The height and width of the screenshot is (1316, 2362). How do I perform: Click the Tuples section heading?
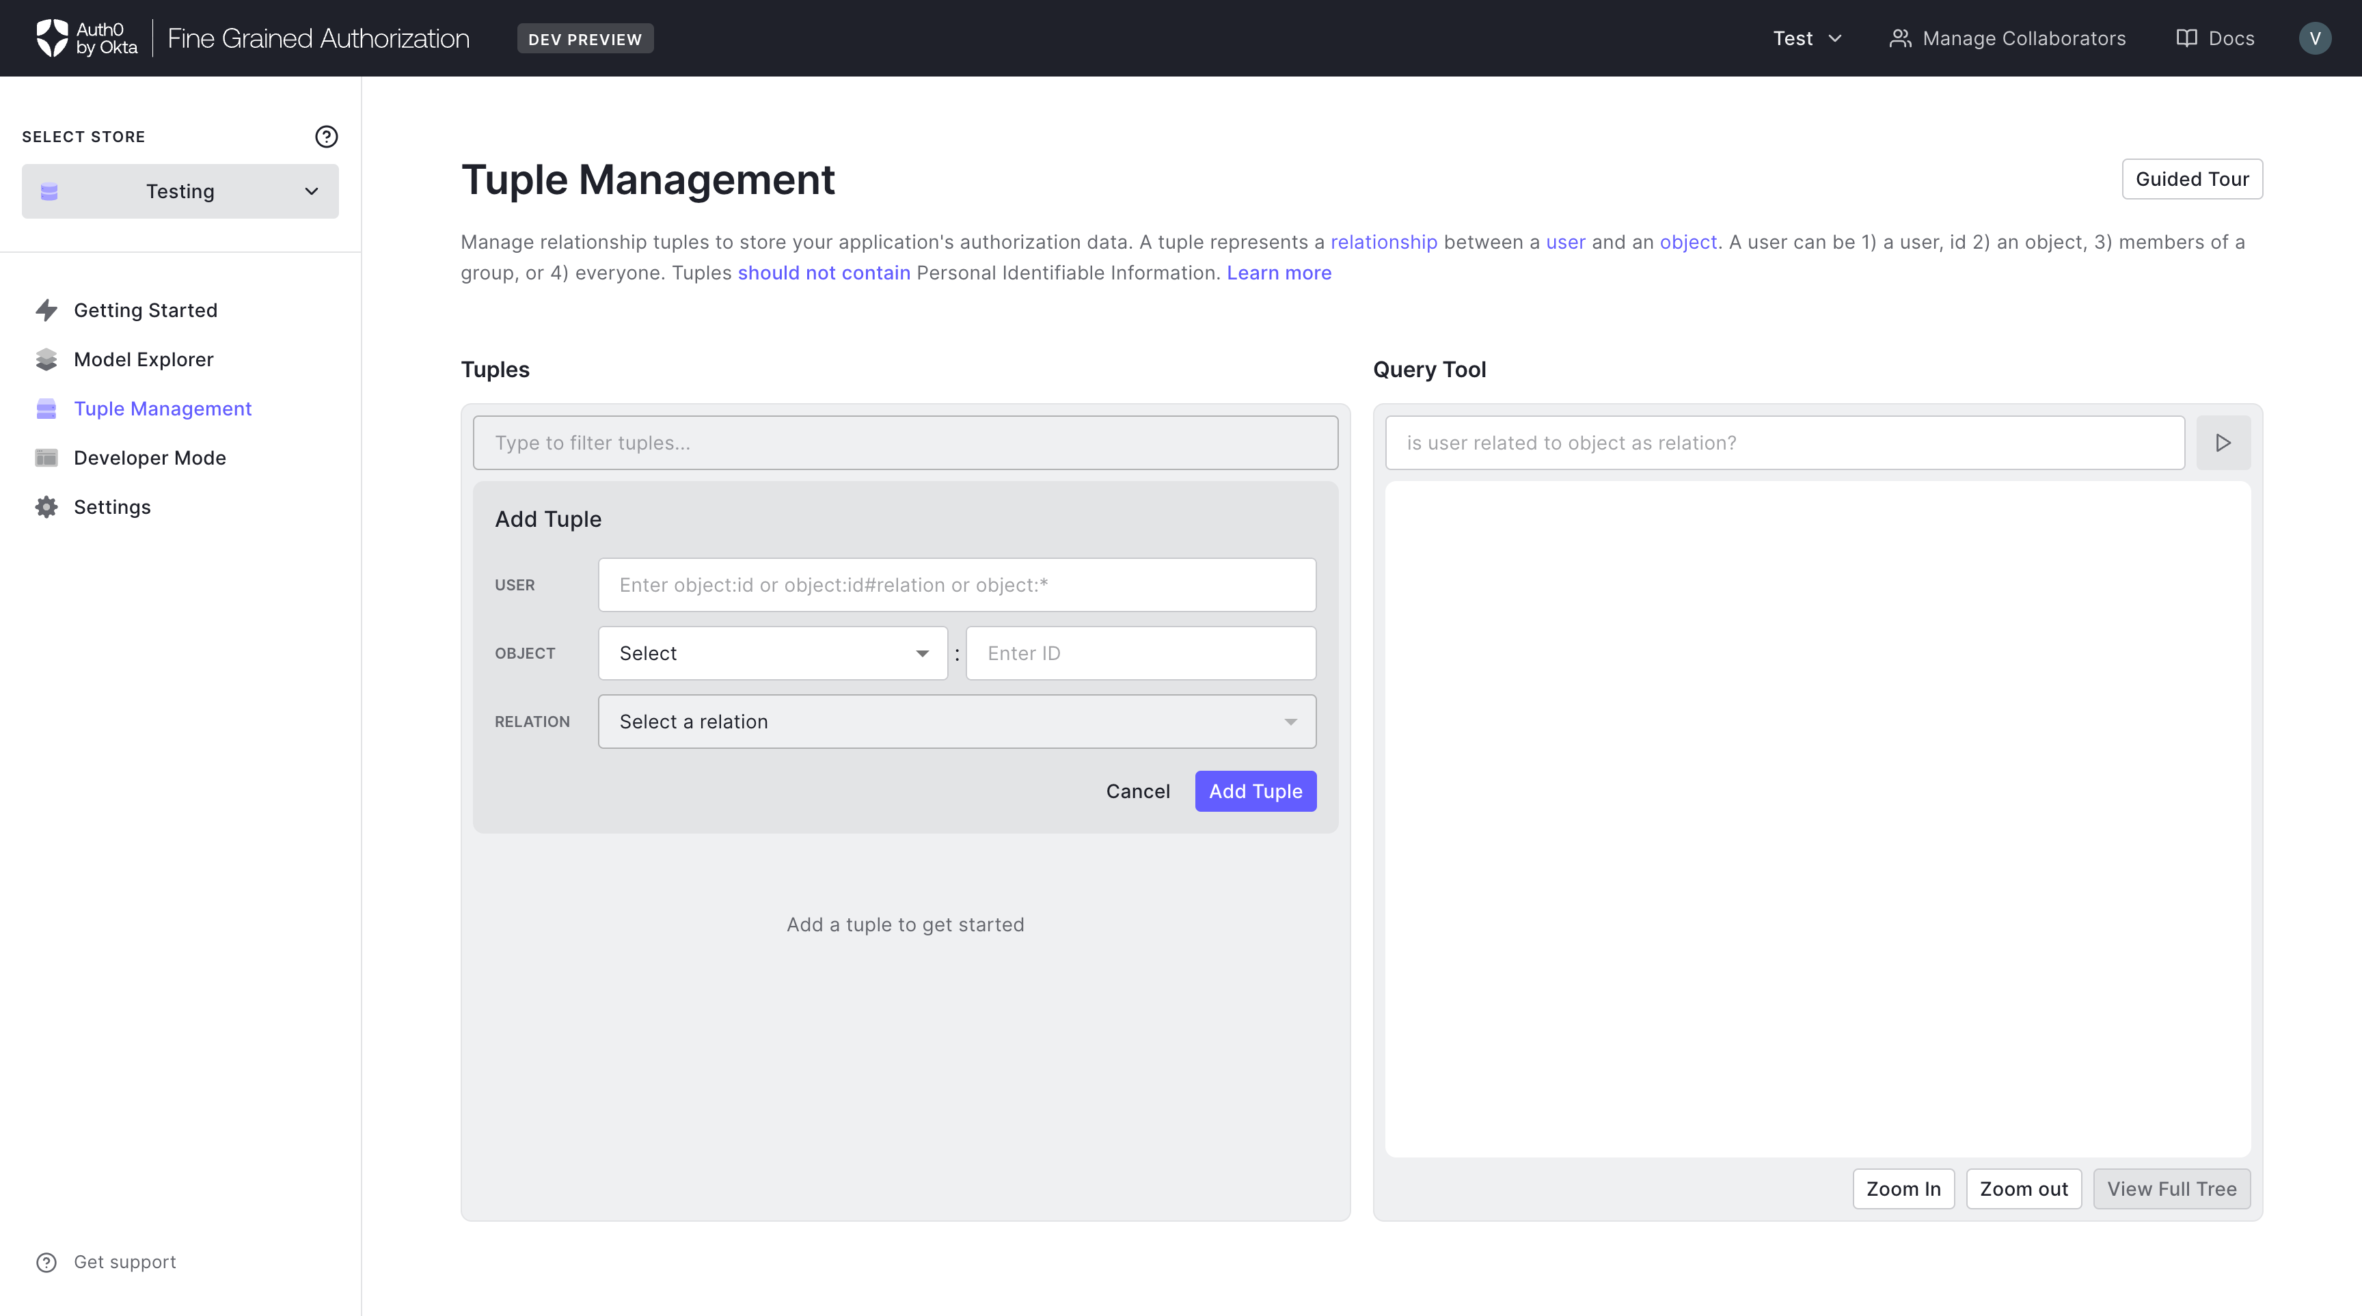pyautogui.click(x=495, y=370)
